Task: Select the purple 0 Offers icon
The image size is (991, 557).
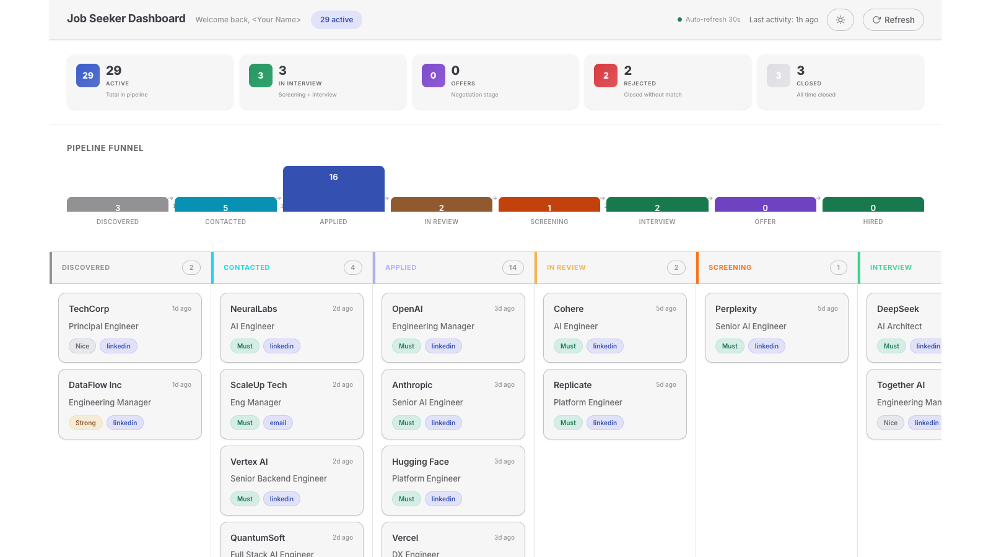Action: pyautogui.click(x=434, y=76)
